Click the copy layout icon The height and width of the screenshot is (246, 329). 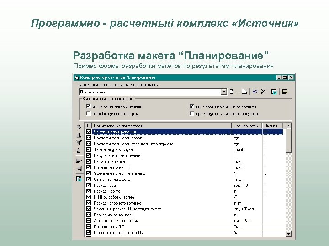click(244, 92)
